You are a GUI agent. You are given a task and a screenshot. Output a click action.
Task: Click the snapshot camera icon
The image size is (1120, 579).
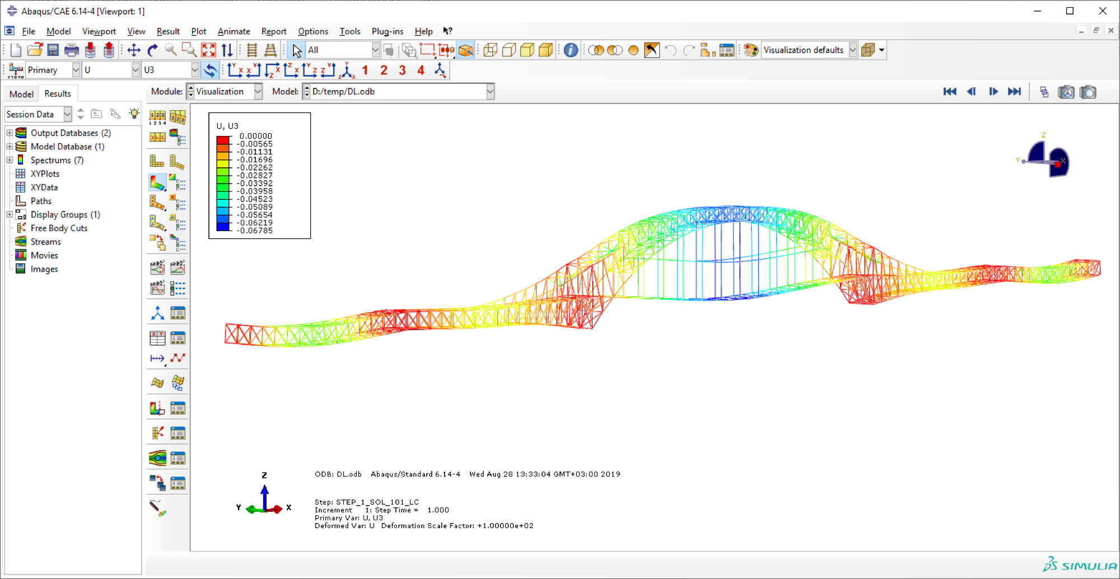point(1088,92)
